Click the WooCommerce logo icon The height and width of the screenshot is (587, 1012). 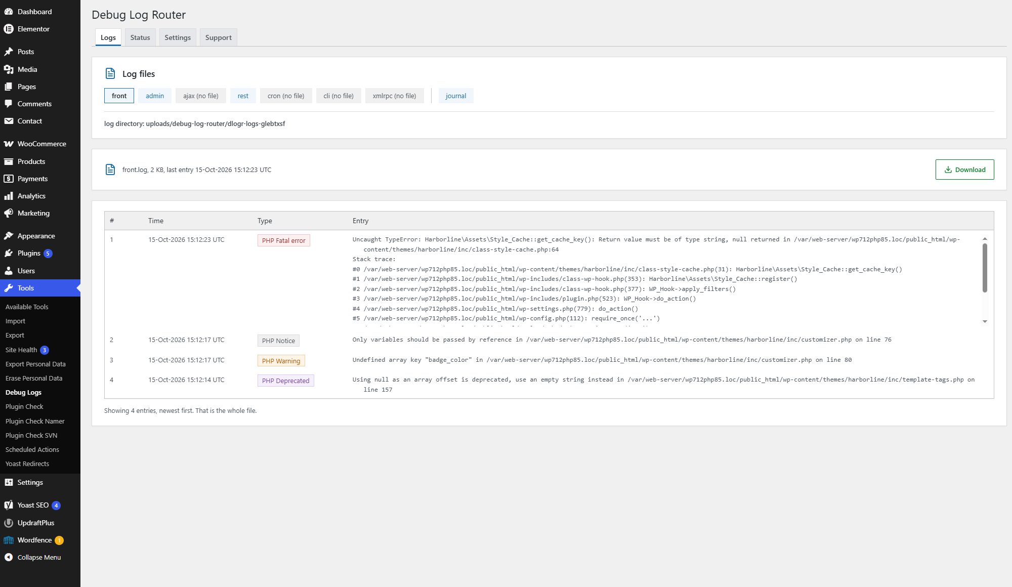(x=9, y=144)
